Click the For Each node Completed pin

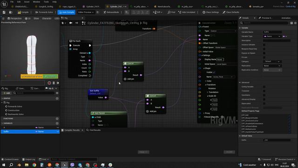pyautogui.click(x=90, y=76)
